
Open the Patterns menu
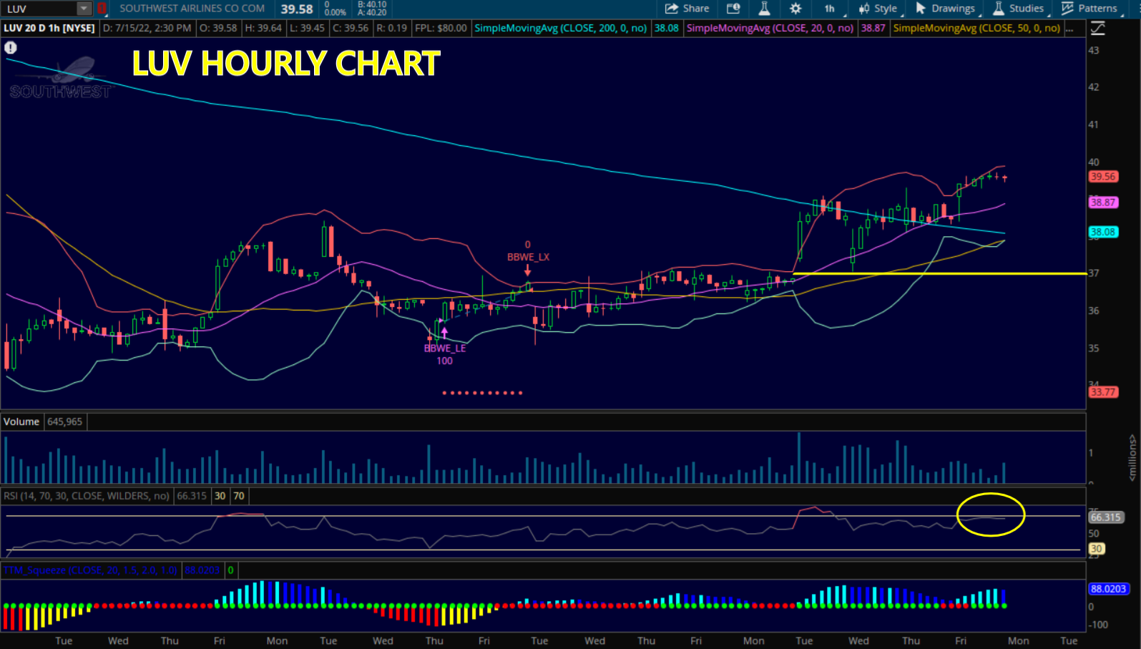coord(1089,9)
